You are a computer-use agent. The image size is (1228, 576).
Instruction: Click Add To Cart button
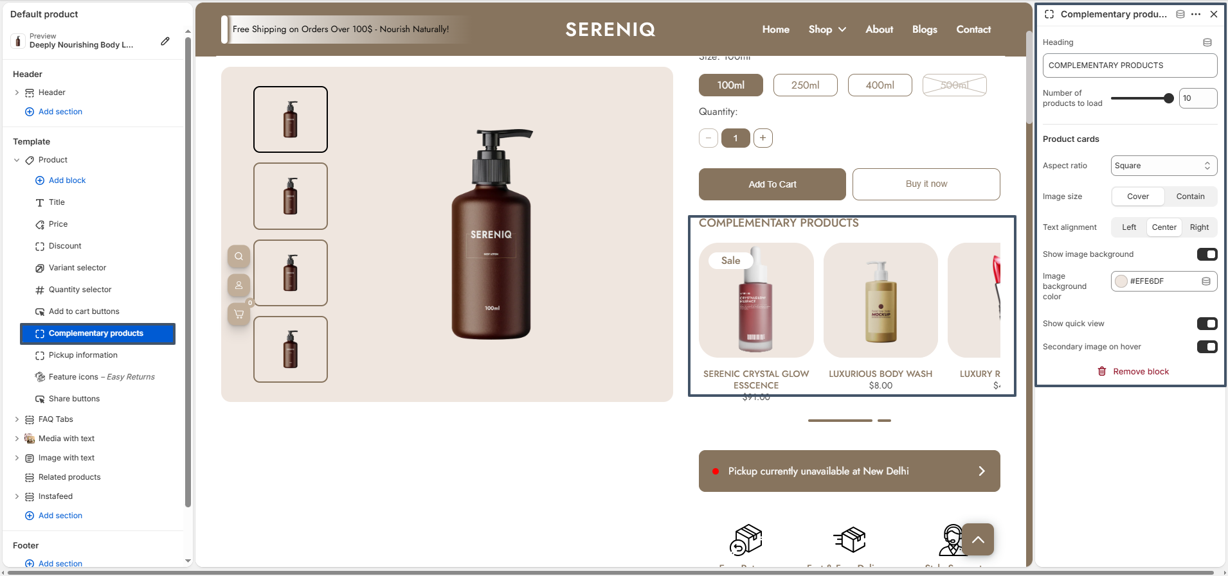pos(772,184)
